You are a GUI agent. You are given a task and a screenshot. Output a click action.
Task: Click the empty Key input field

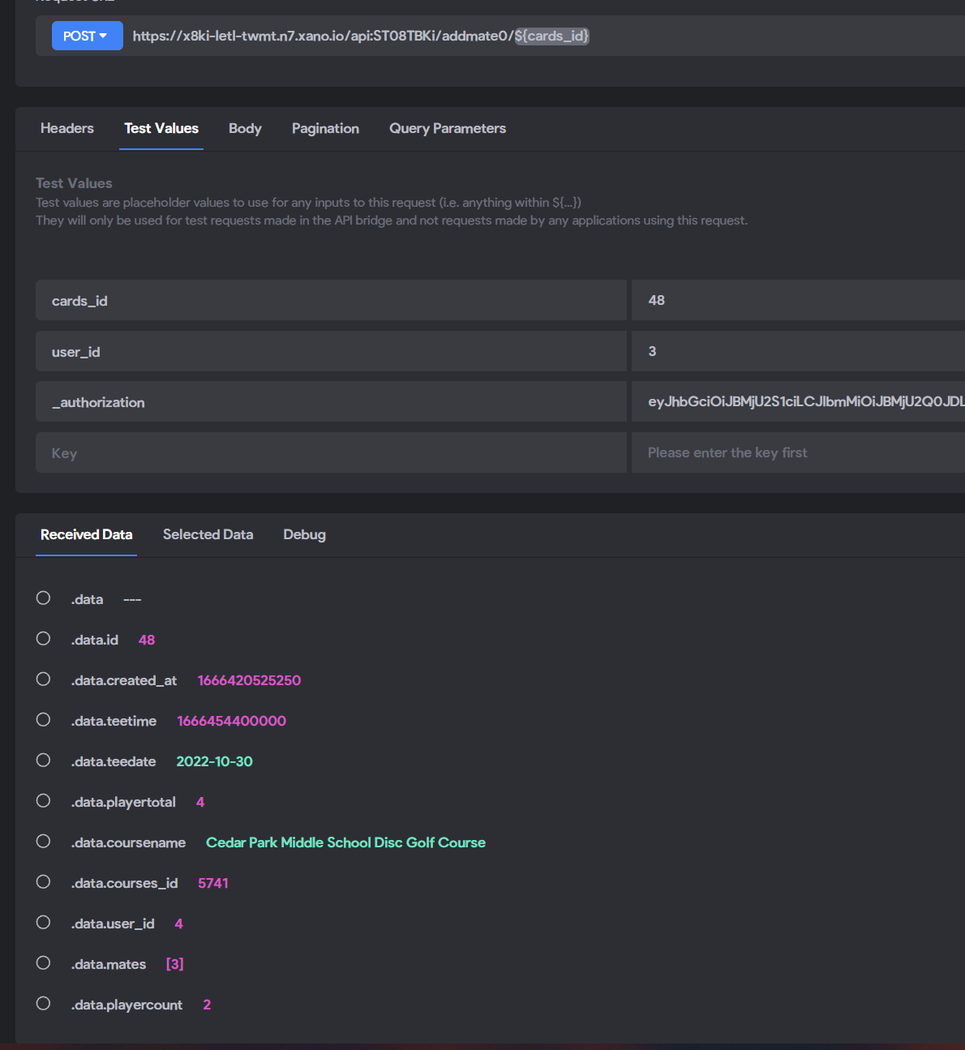click(x=331, y=452)
